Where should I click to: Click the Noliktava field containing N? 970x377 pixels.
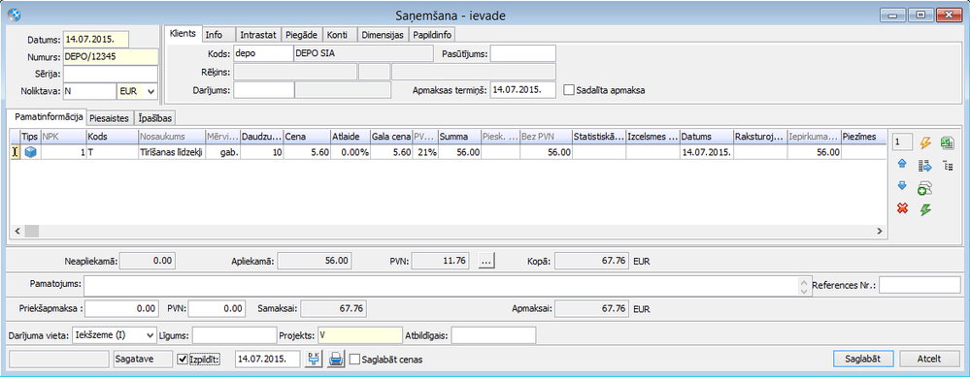(x=88, y=91)
